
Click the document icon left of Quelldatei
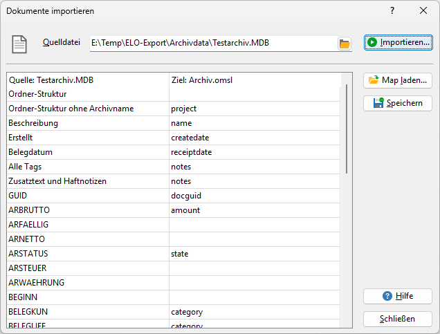click(x=20, y=44)
